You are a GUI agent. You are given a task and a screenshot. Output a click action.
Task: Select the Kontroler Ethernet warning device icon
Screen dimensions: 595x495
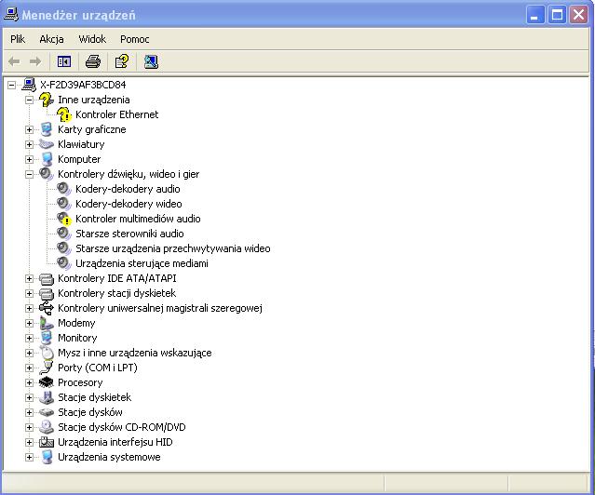[x=64, y=114]
